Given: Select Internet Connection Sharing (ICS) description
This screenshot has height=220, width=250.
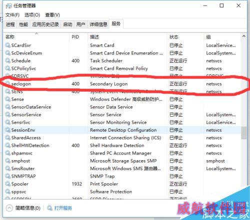Looking at the screenshot, I should click(125, 138).
